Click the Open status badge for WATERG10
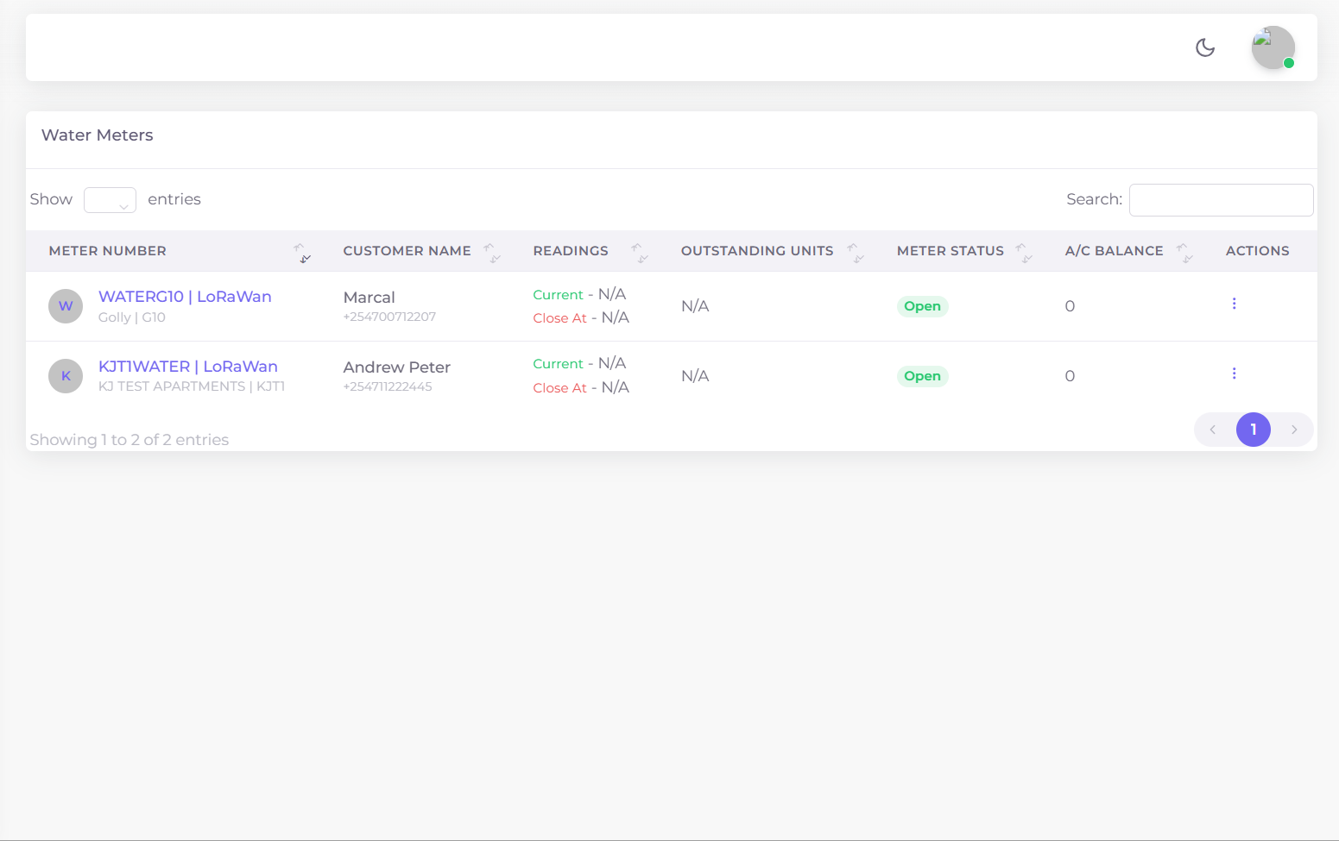The width and height of the screenshot is (1339, 841). (x=922, y=306)
